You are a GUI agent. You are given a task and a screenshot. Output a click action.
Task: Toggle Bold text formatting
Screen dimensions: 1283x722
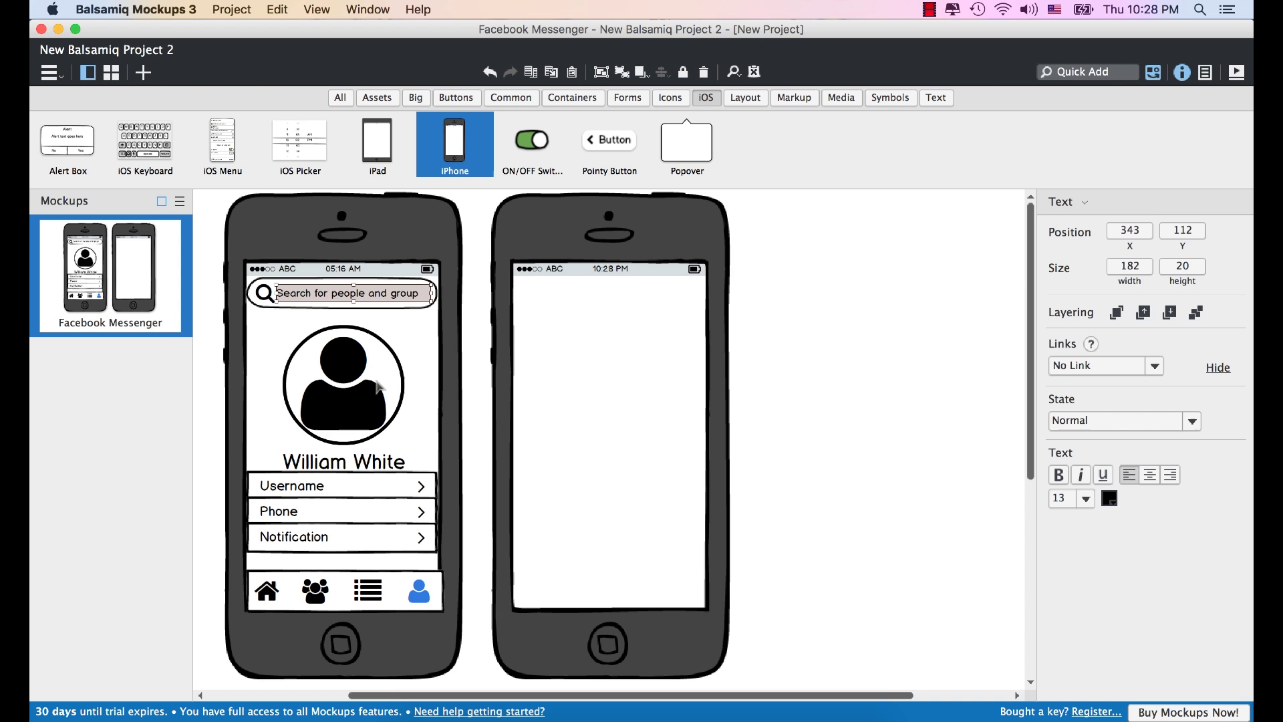(1058, 475)
